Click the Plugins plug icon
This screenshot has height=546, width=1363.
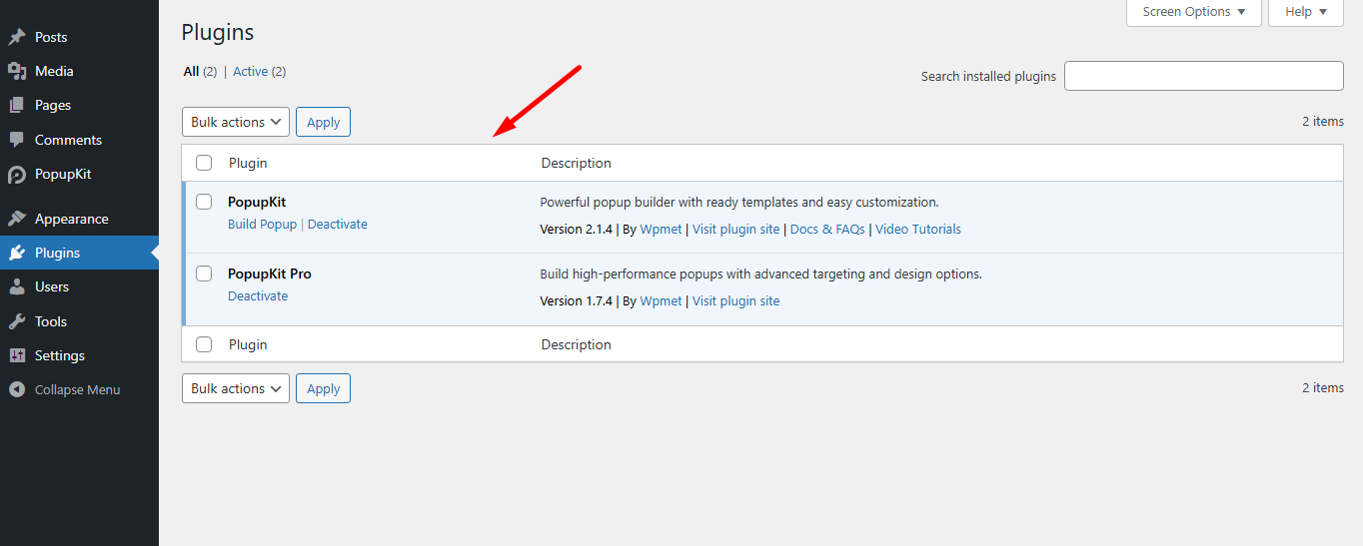(17, 253)
